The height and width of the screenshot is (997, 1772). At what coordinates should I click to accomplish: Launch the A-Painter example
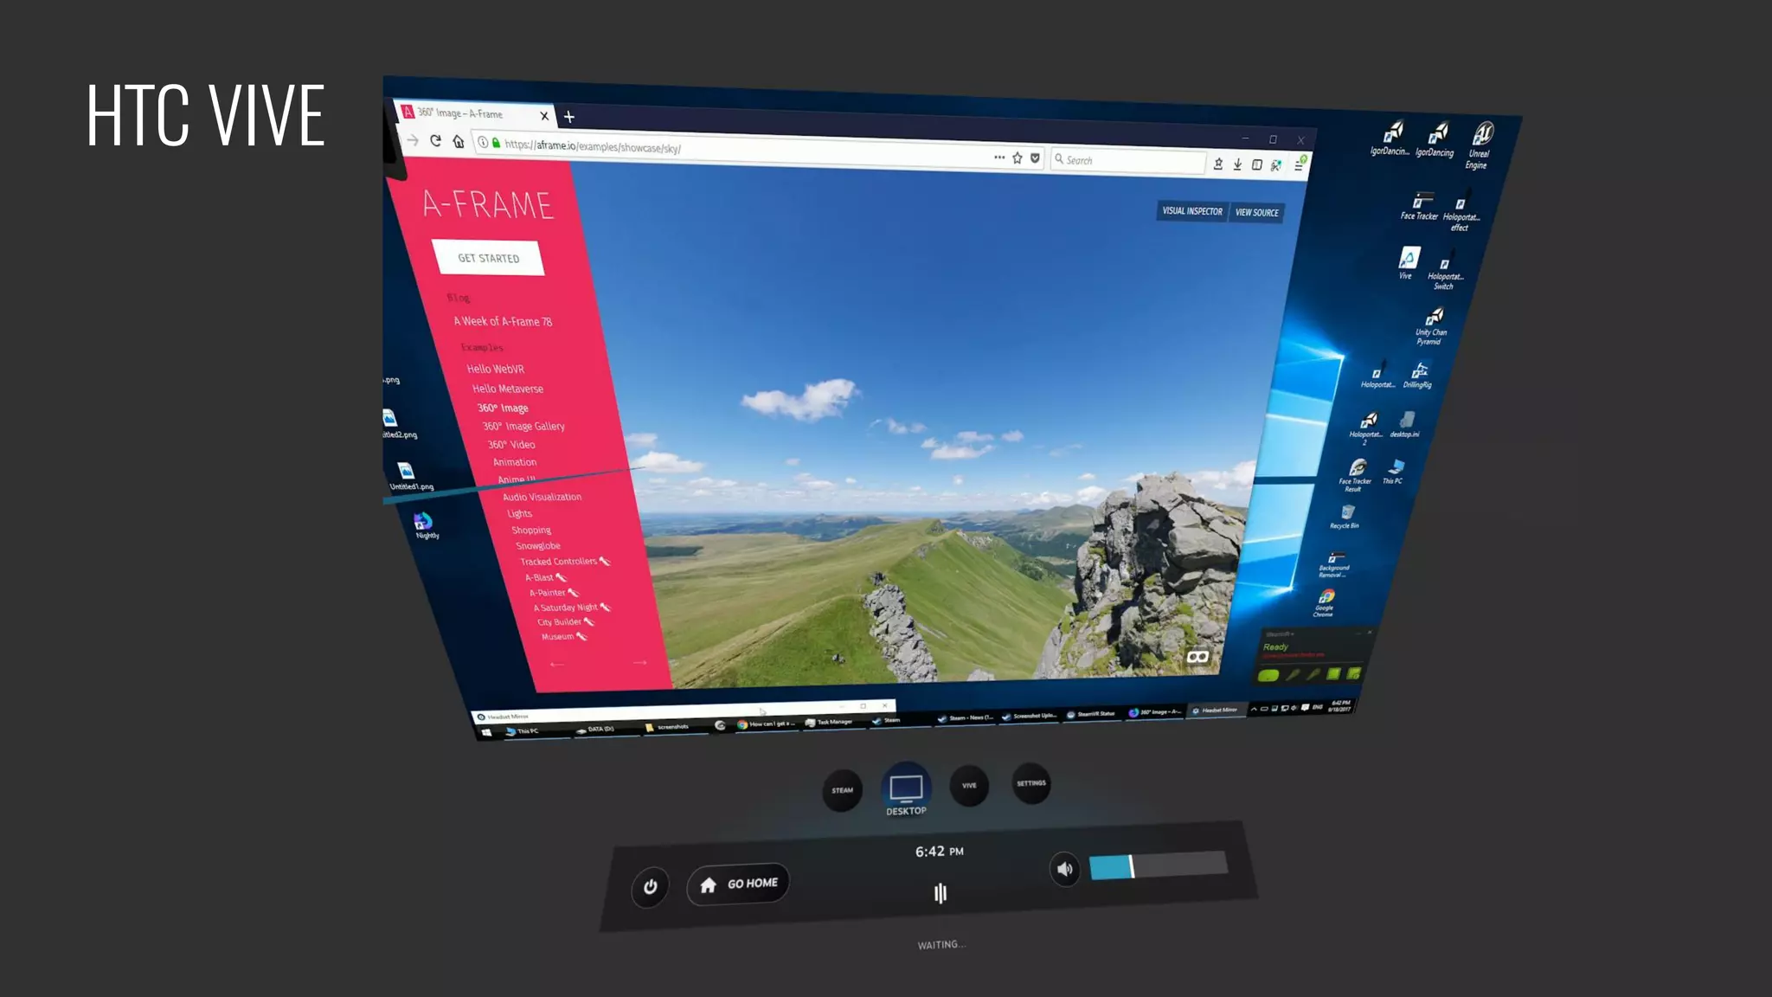(554, 593)
